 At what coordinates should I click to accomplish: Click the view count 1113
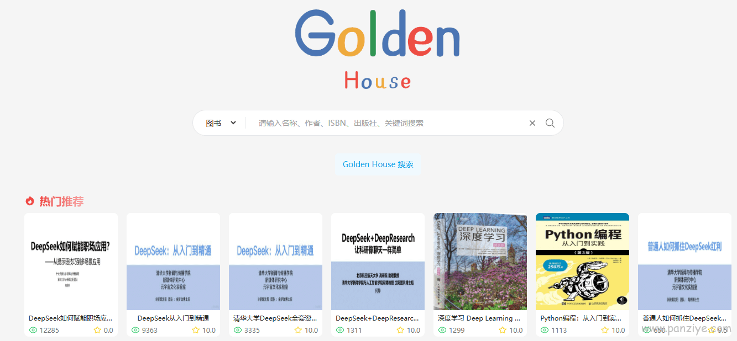(559, 331)
